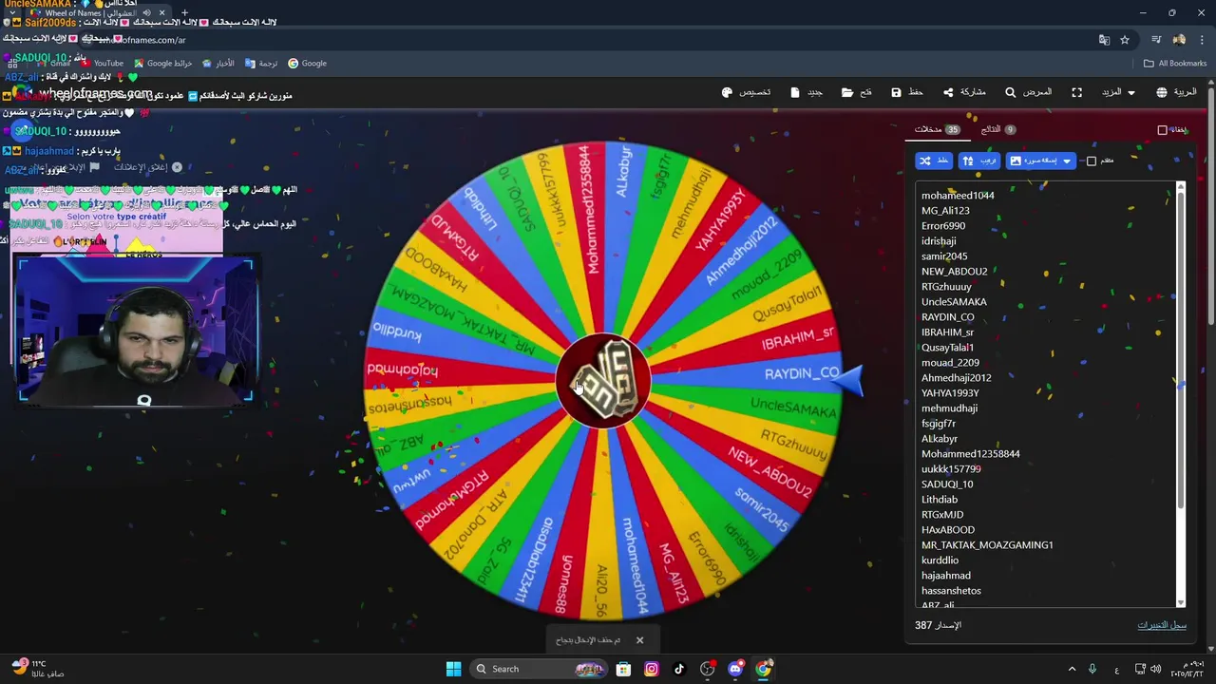Open the Add image dropdown (إضافة صورة)
This screenshot has width=1216, height=684.
pos(1040,161)
